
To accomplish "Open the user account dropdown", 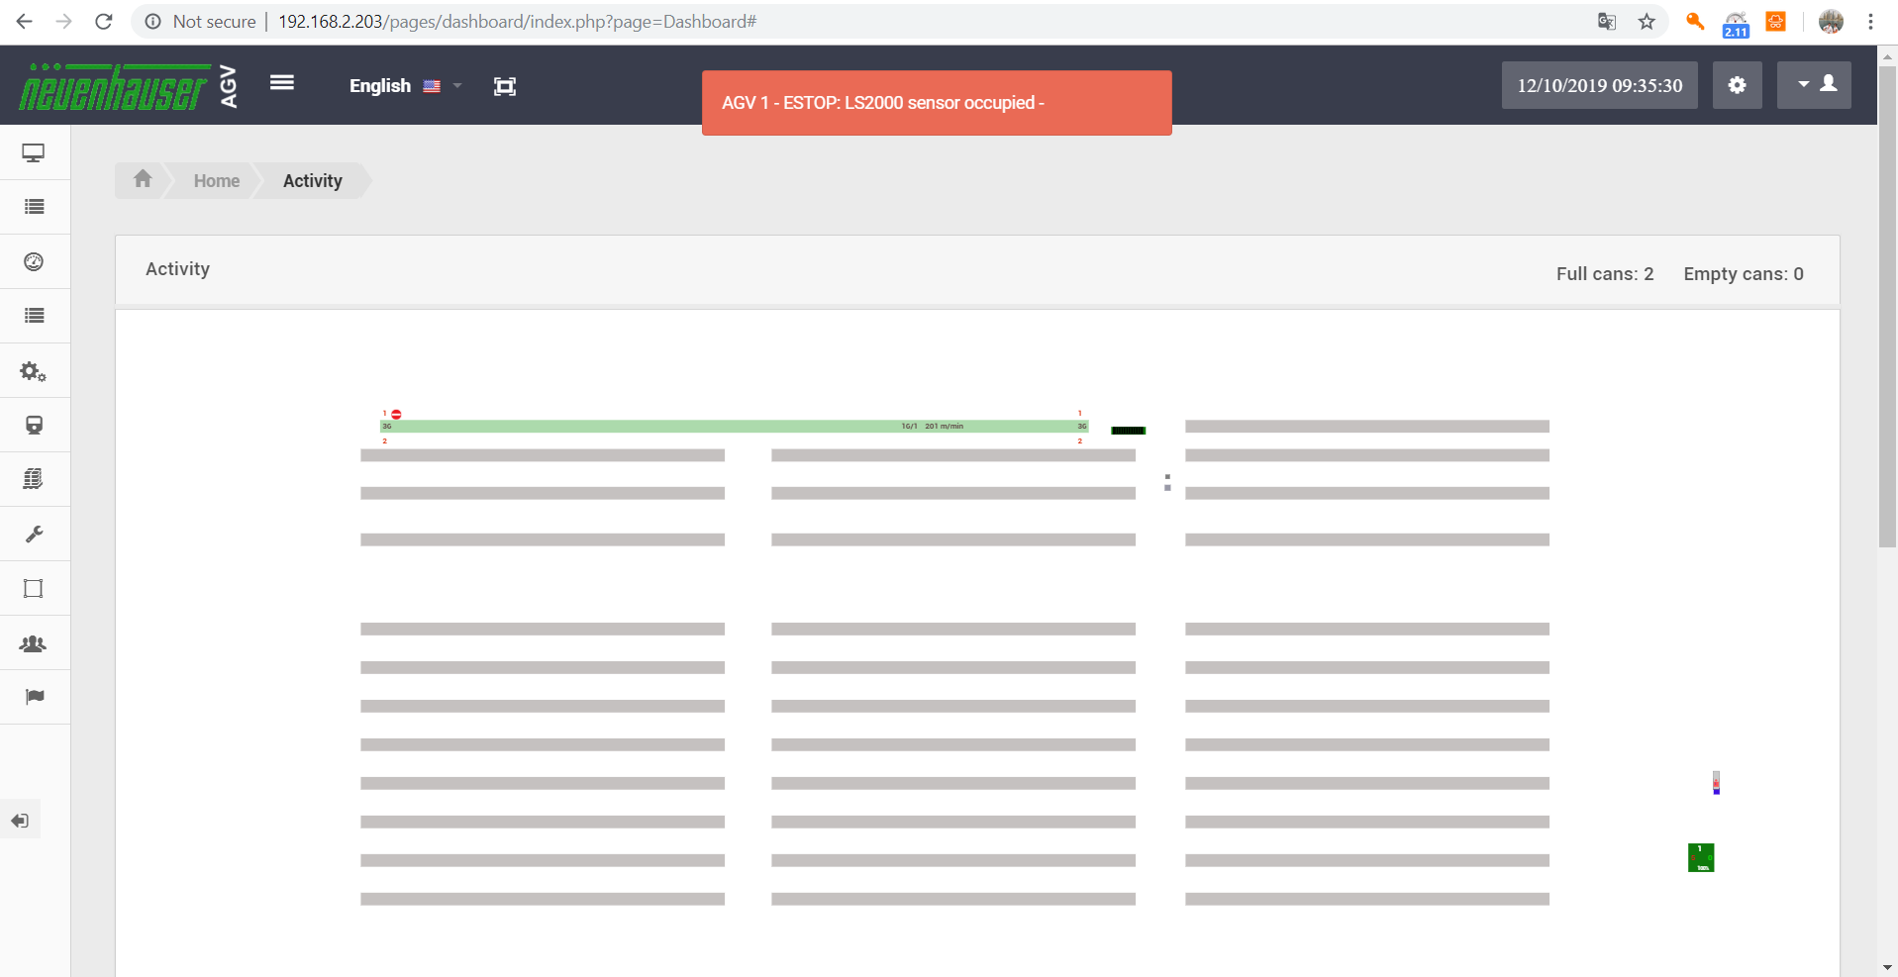I will [1814, 85].
